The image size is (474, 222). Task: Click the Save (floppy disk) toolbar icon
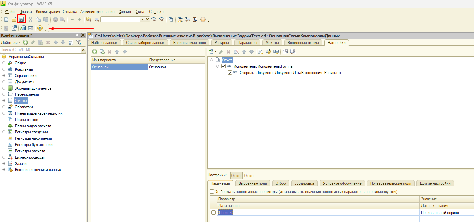(21, 19)
